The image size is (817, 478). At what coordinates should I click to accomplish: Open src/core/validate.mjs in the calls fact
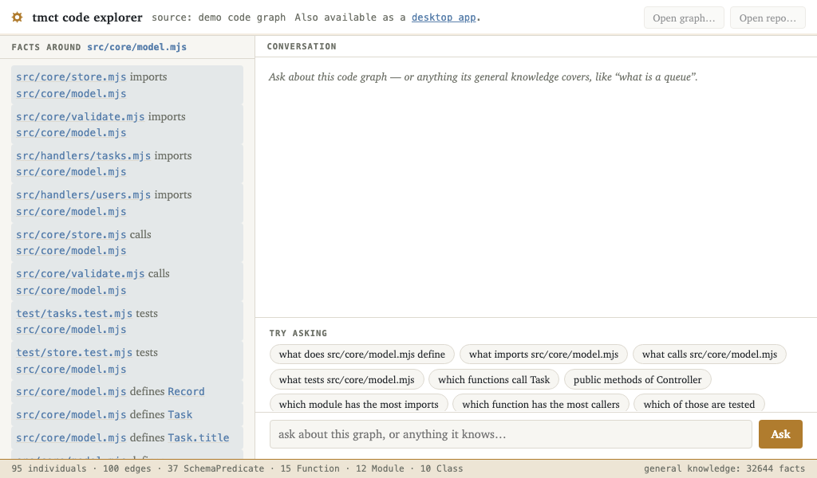81,273
